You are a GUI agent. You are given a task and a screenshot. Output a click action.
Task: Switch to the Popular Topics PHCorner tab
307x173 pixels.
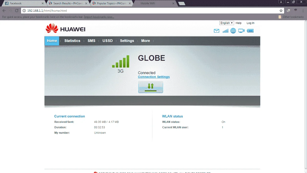[x=112, y=3]
